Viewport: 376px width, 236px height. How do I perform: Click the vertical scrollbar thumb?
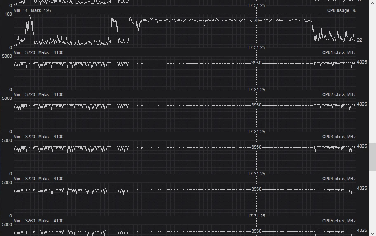coord(372,157)
